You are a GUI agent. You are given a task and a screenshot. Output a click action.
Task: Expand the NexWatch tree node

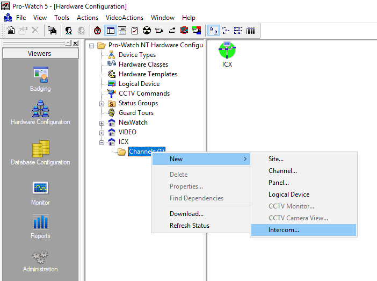pos(102,123)
